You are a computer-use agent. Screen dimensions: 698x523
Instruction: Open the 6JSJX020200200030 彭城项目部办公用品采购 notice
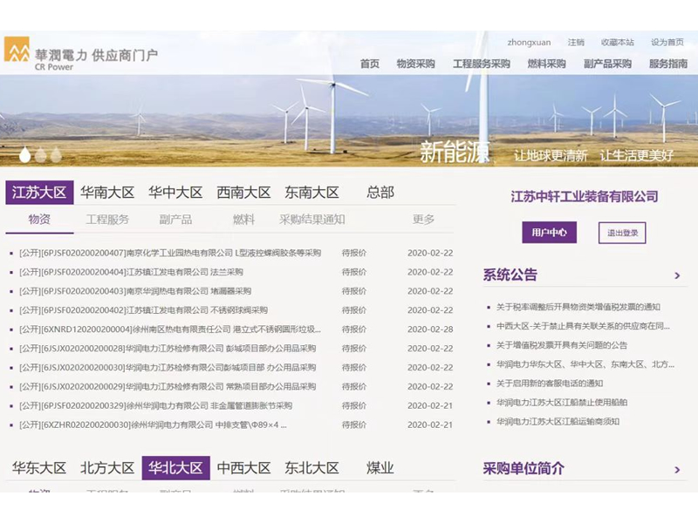(168, 368)
